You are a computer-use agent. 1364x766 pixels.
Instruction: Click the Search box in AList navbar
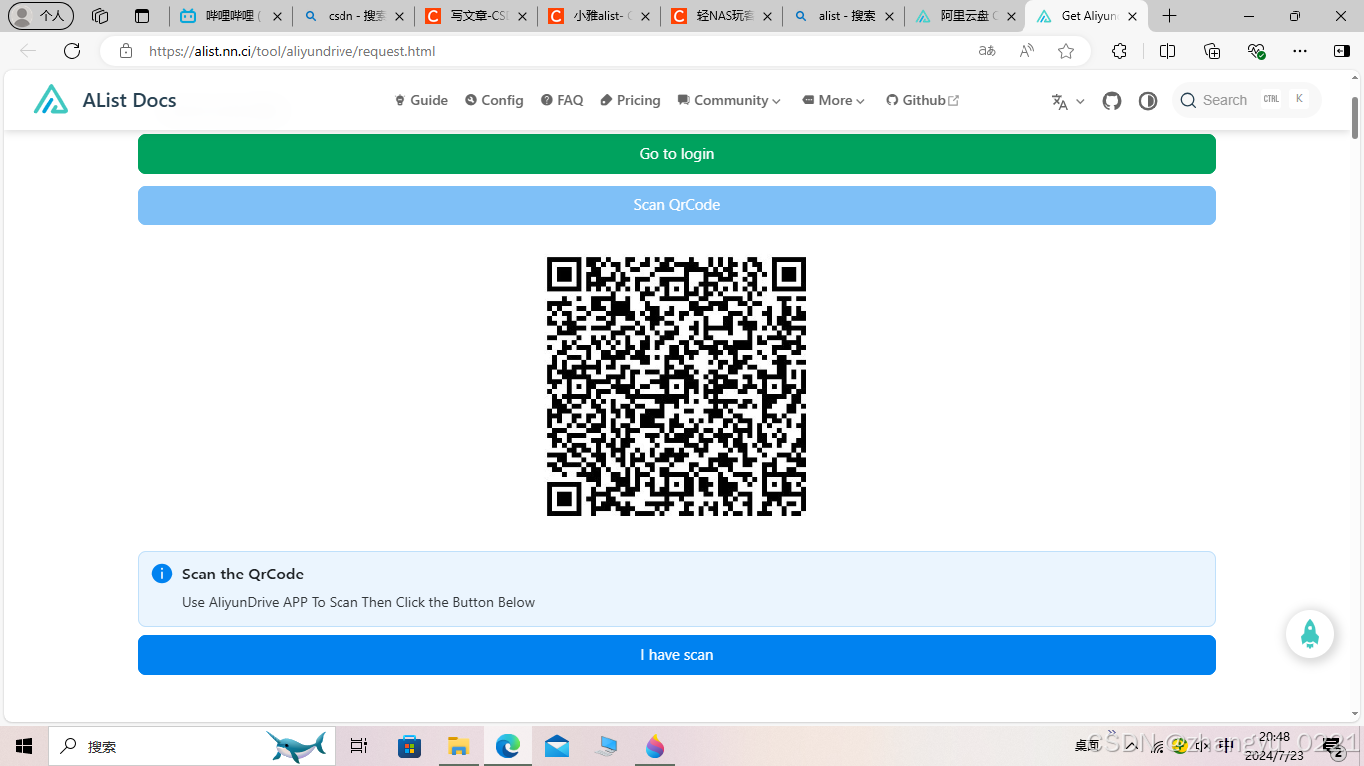click(1246, 100)
